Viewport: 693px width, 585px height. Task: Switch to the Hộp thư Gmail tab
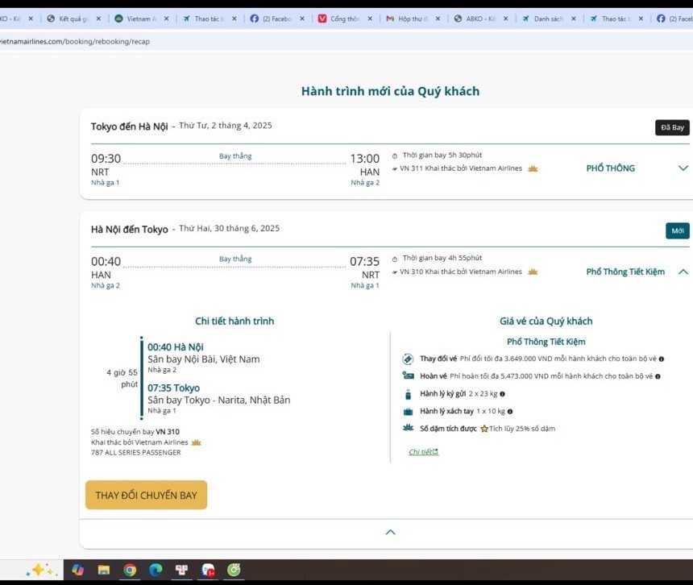[411, 19]
